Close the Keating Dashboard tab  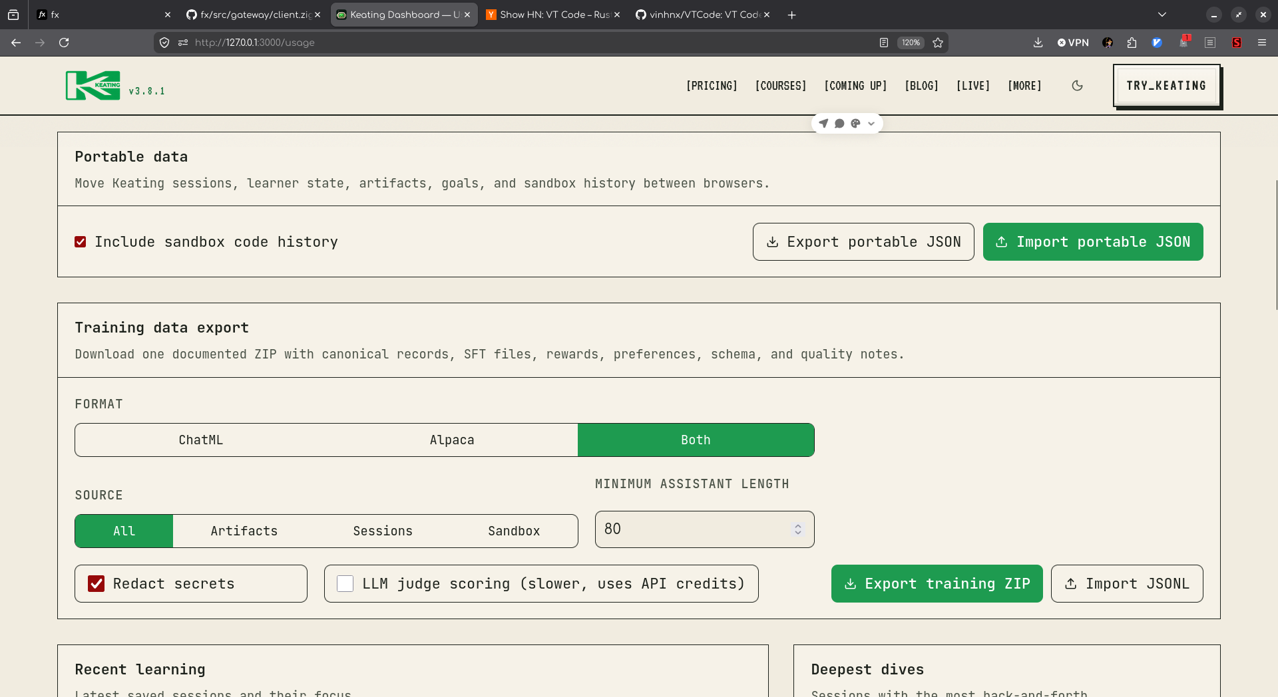click(467, 15)
